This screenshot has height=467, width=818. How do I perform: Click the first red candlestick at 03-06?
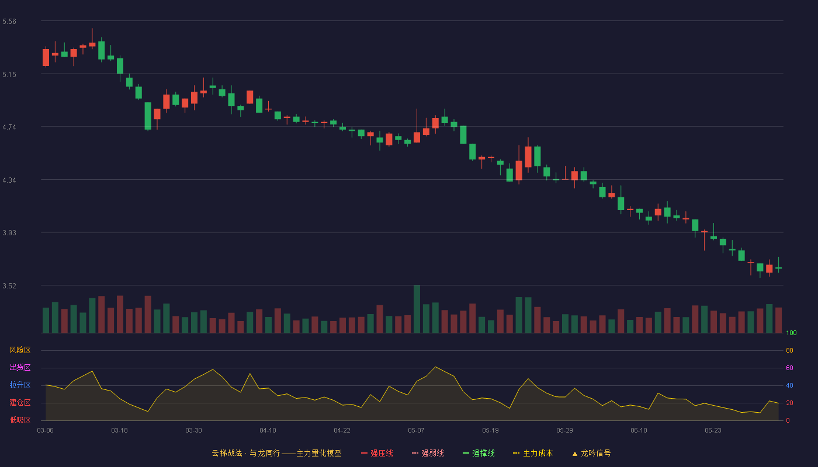tap(46, 57)
